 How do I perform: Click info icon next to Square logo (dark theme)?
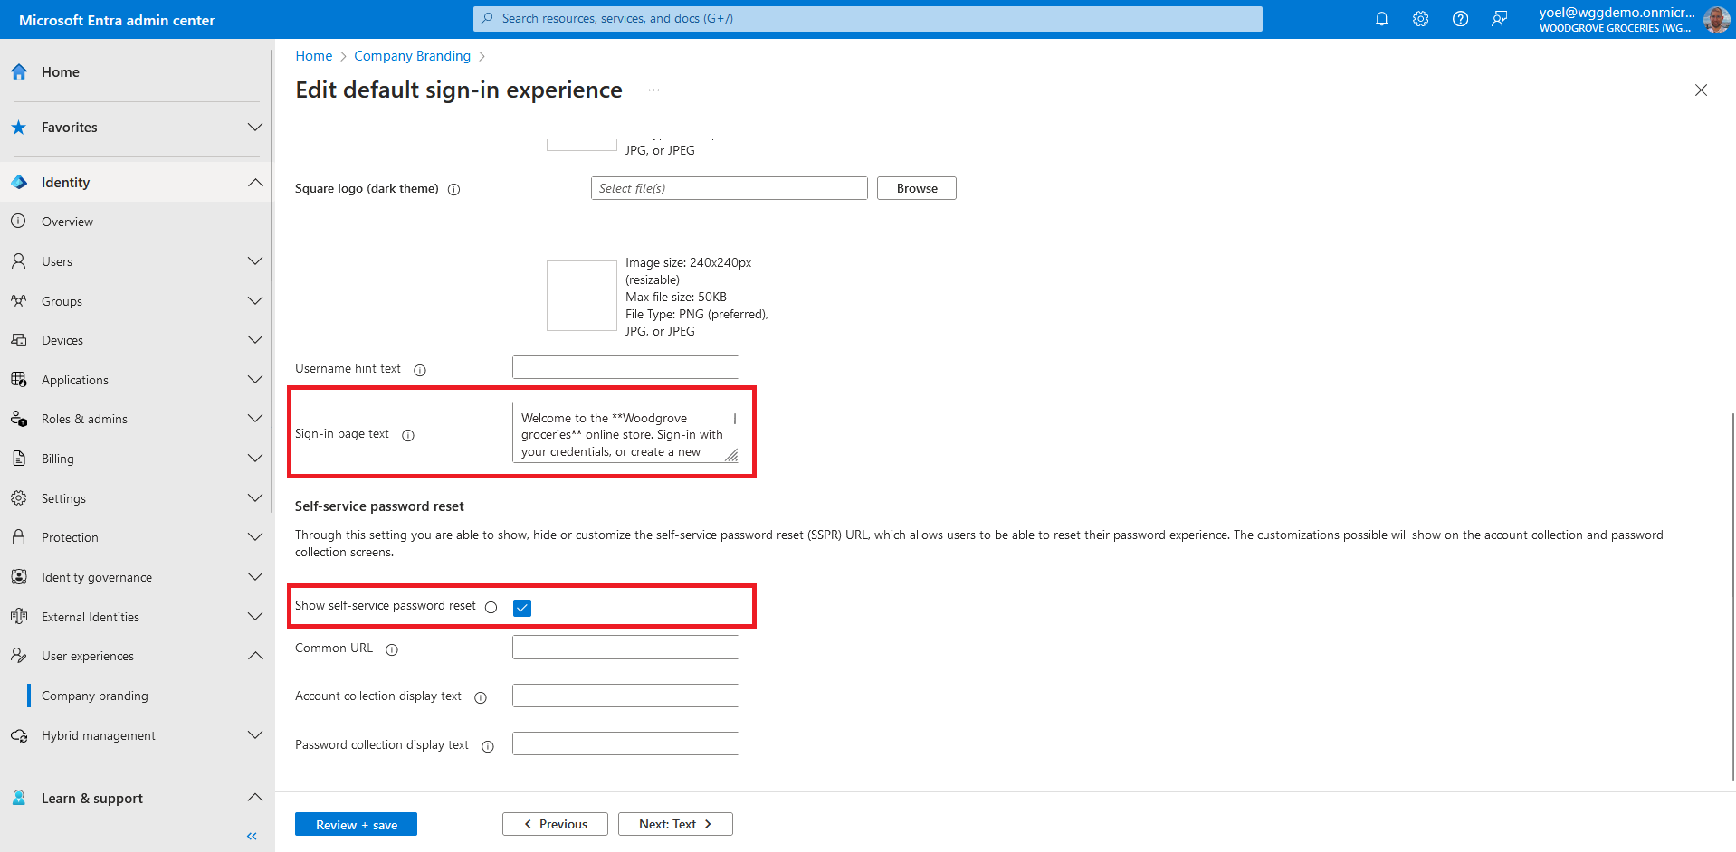tap(454, 190)
